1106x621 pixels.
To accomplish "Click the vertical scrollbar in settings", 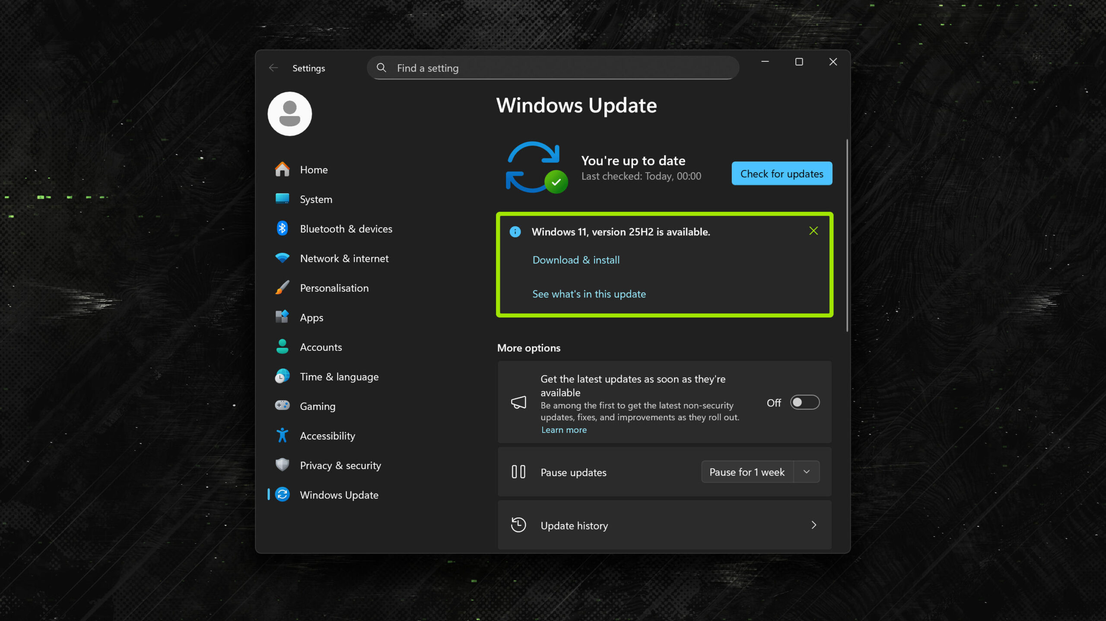I will tap(847, 236).
